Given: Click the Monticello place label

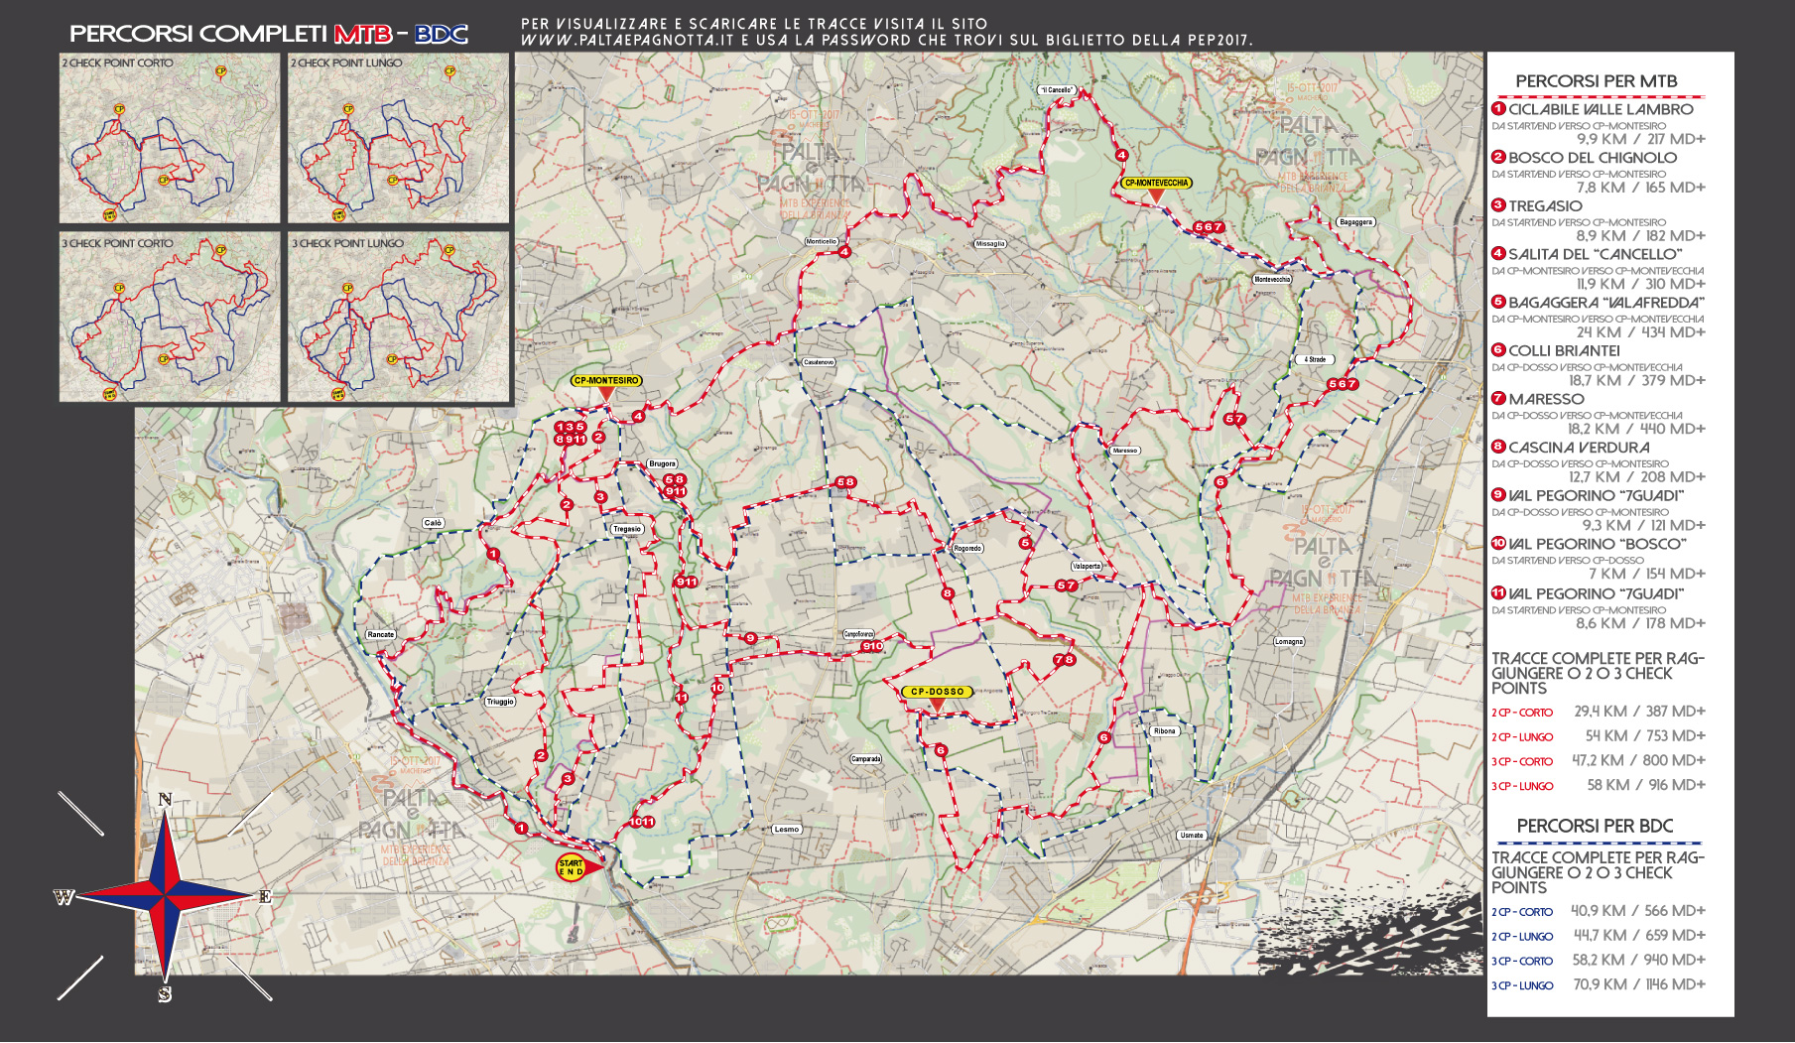Looking at the screenshot, I should point(822,241).
